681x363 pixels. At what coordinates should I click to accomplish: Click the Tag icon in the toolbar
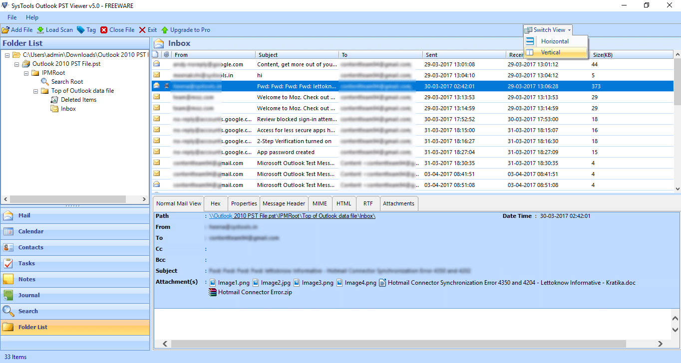(x=80, y=29)
